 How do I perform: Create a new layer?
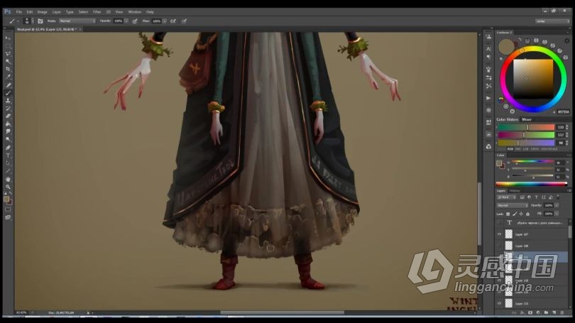pyautogui.click(x=554, y=313)
